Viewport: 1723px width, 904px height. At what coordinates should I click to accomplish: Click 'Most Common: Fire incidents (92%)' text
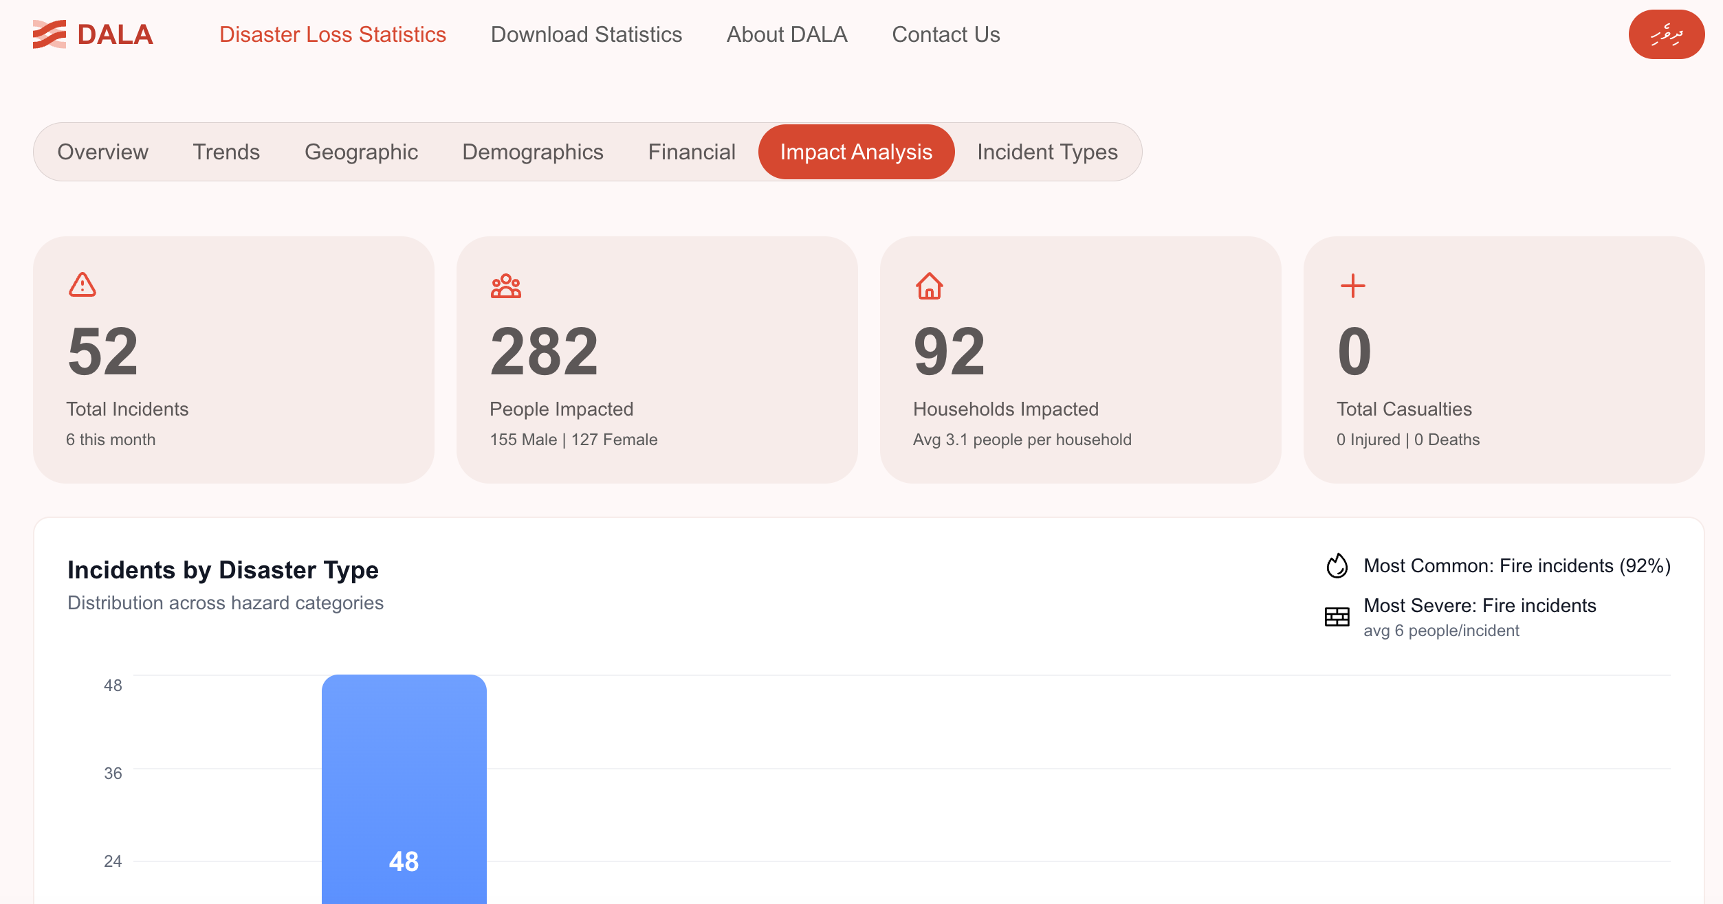[x=1517, y=566]
